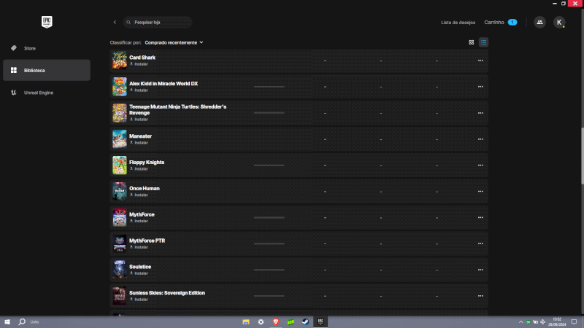Image resolution: width=584 pixels, height=328 pixels.
Task: Open more options for Maneater
Action: point(480,139)
